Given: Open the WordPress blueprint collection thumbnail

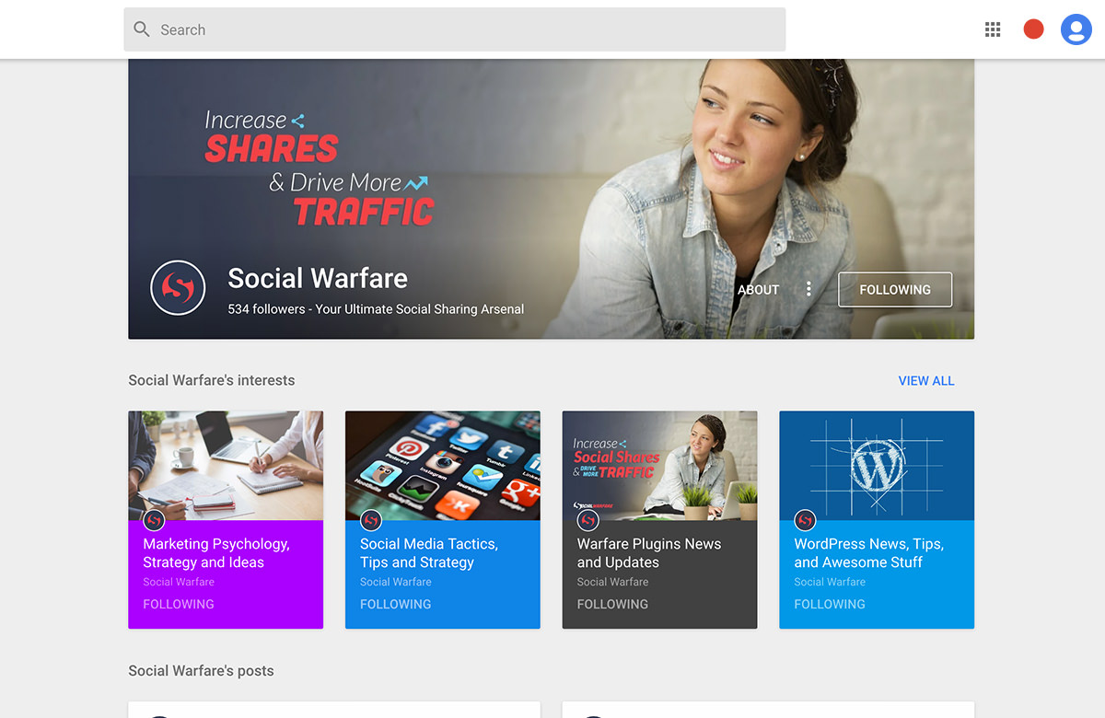Looking at the screenshot, I should pyautogui.click(x=877, y=466).
